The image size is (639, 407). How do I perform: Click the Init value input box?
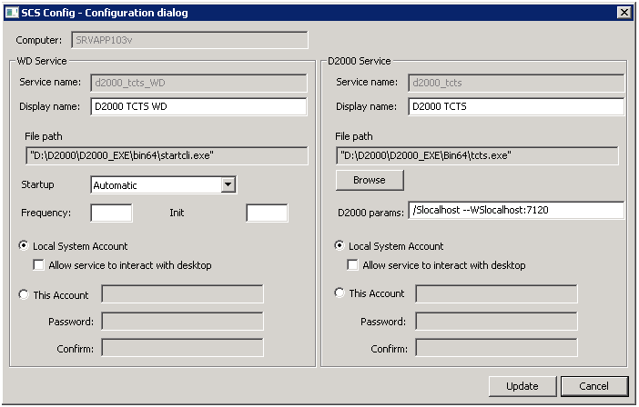pyautogui.click(x=267, y=213)
